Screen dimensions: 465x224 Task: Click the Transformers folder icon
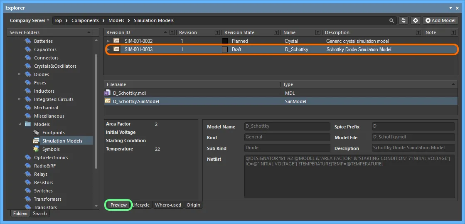tap(28, 199)
